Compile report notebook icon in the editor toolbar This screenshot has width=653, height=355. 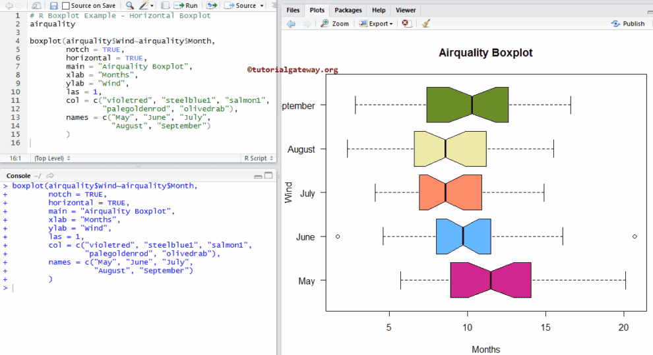165,5
